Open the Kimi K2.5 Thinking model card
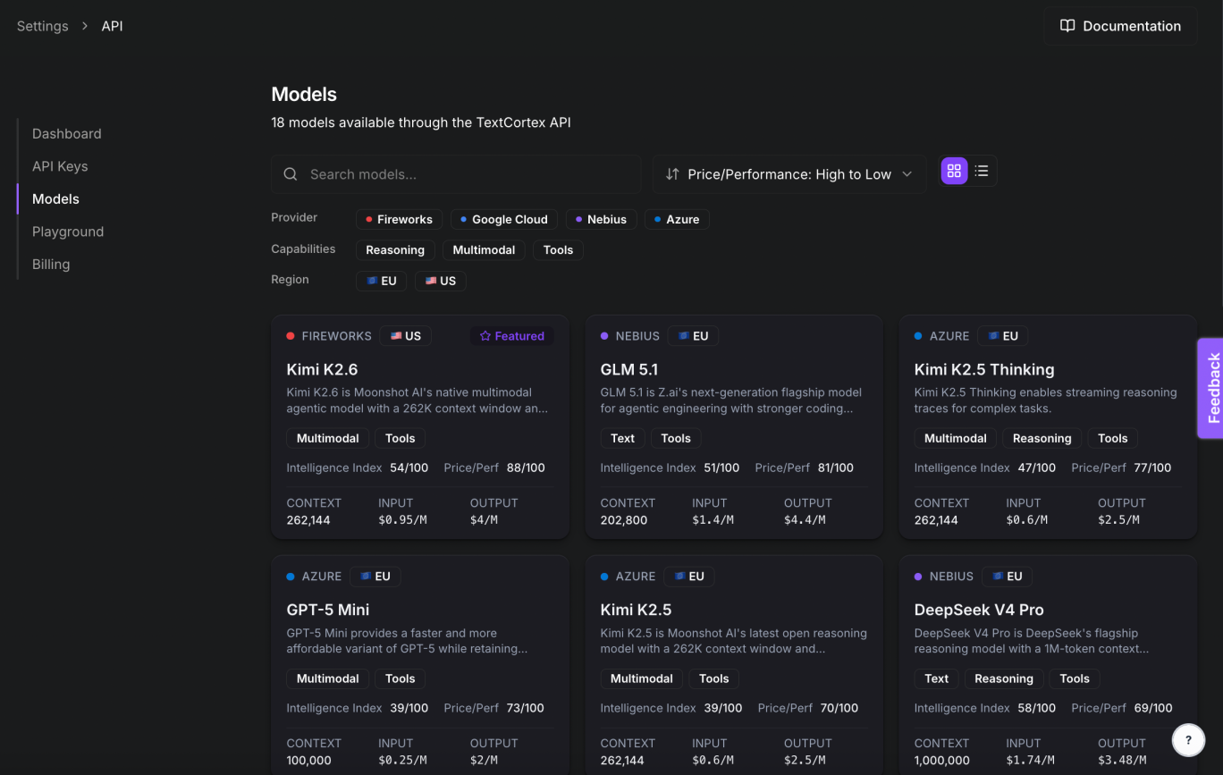 1048,427
